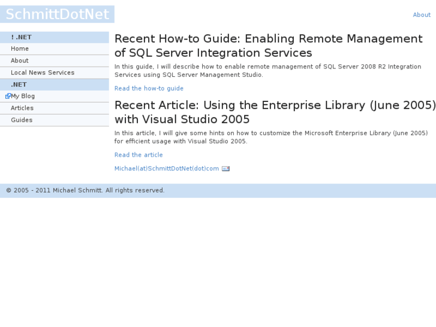The height and width of the screenshot is (327, 436).
Task: Click the footer copyright text
Action: point(85,190)
